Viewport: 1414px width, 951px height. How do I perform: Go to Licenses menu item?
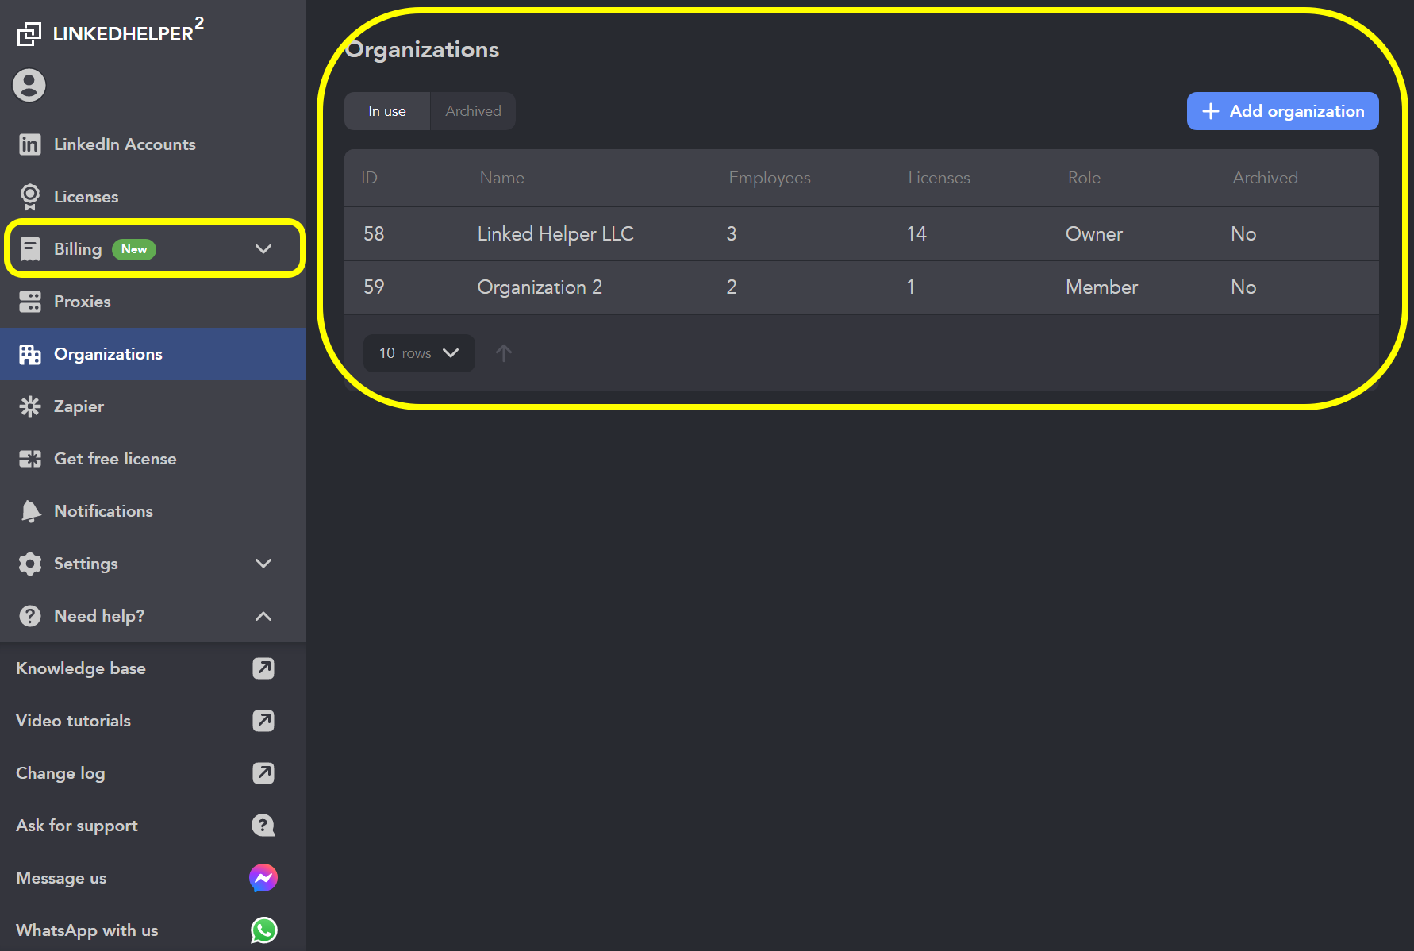153,197
